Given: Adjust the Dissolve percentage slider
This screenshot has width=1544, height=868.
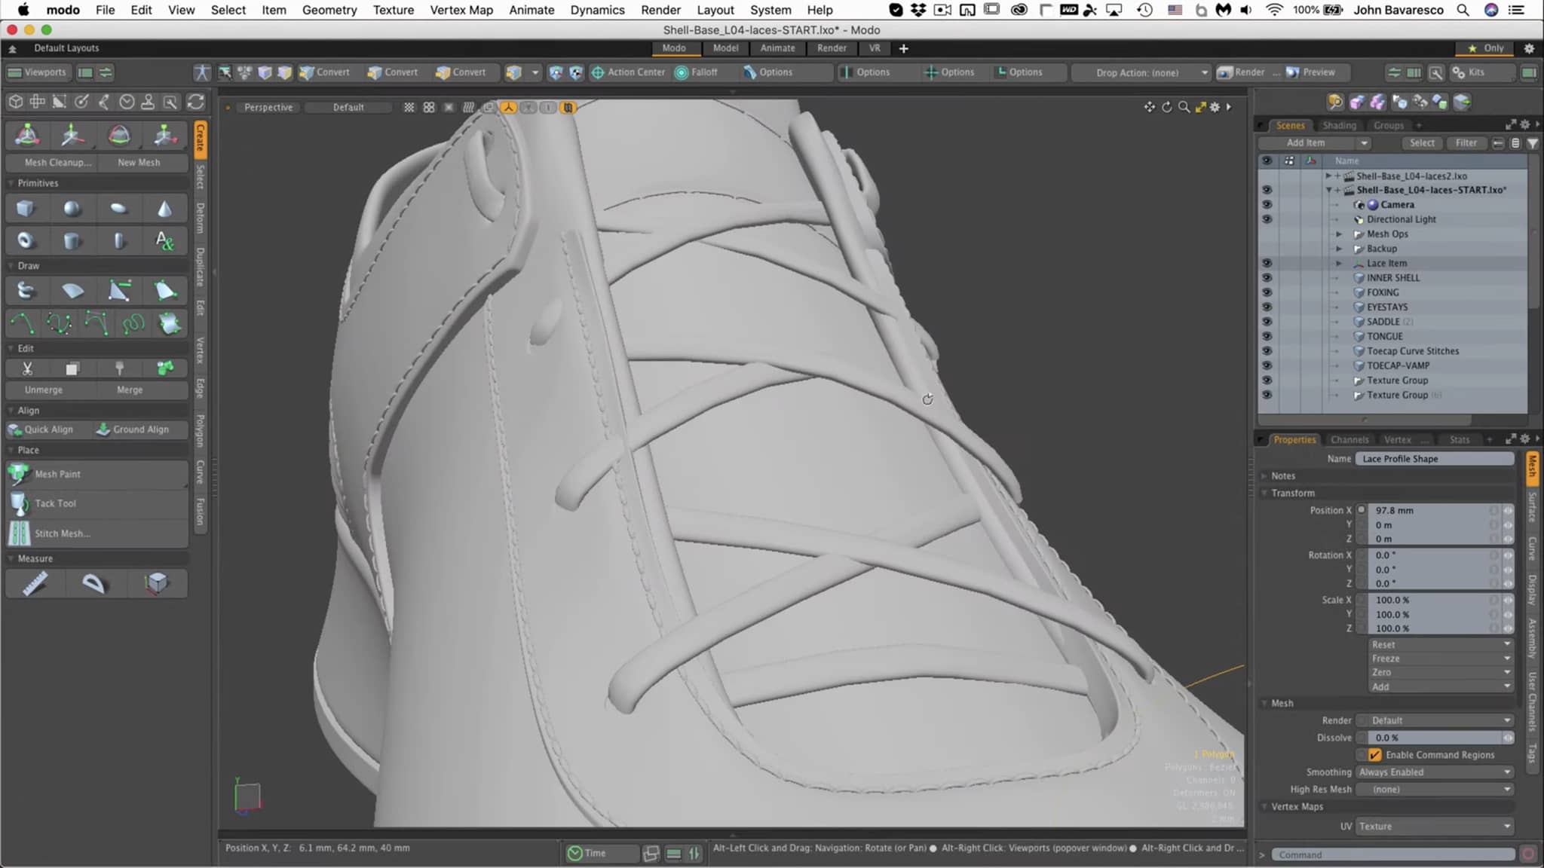Looking at the screenshot, I should (1435, 738).
